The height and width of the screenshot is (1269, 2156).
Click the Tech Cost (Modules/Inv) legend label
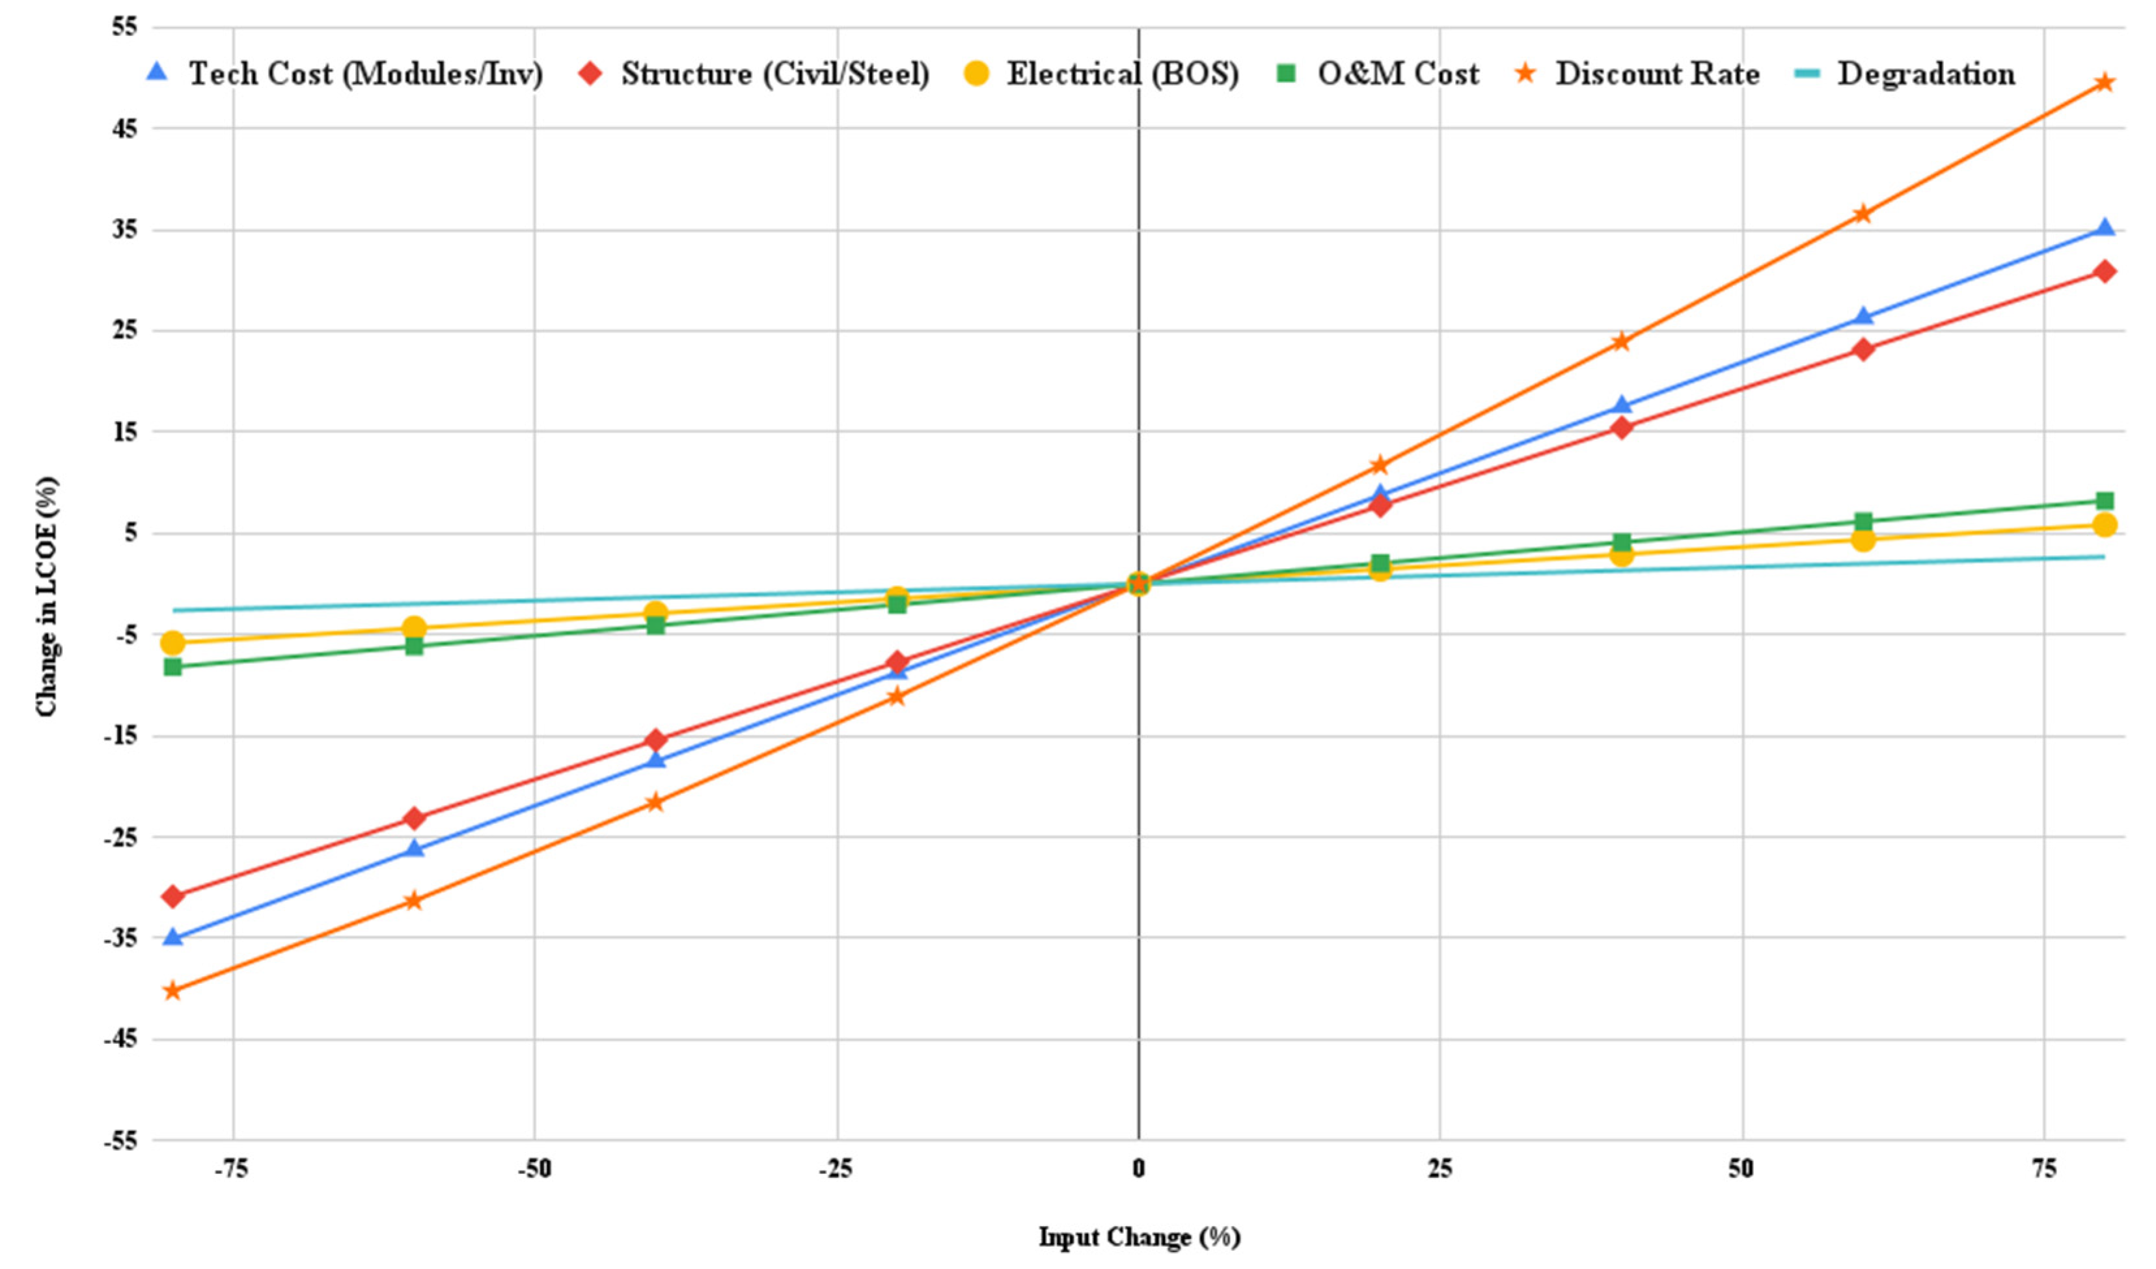365,74
